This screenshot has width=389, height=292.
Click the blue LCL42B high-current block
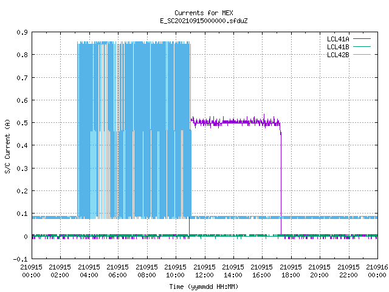click(x=134, y=130)
